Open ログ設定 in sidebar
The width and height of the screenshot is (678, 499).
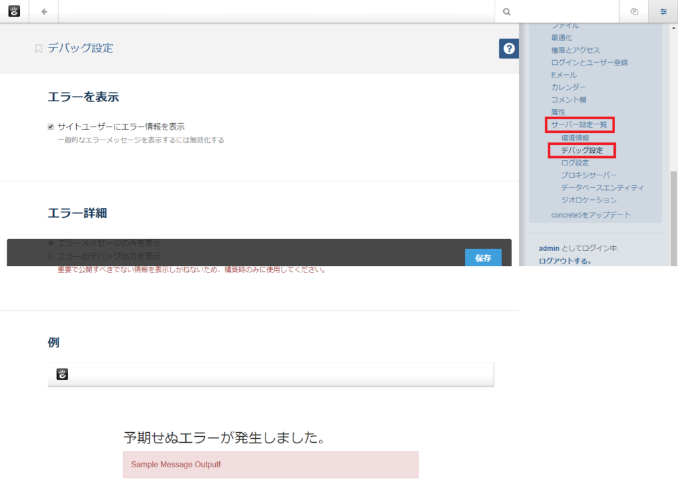point(575,163)
